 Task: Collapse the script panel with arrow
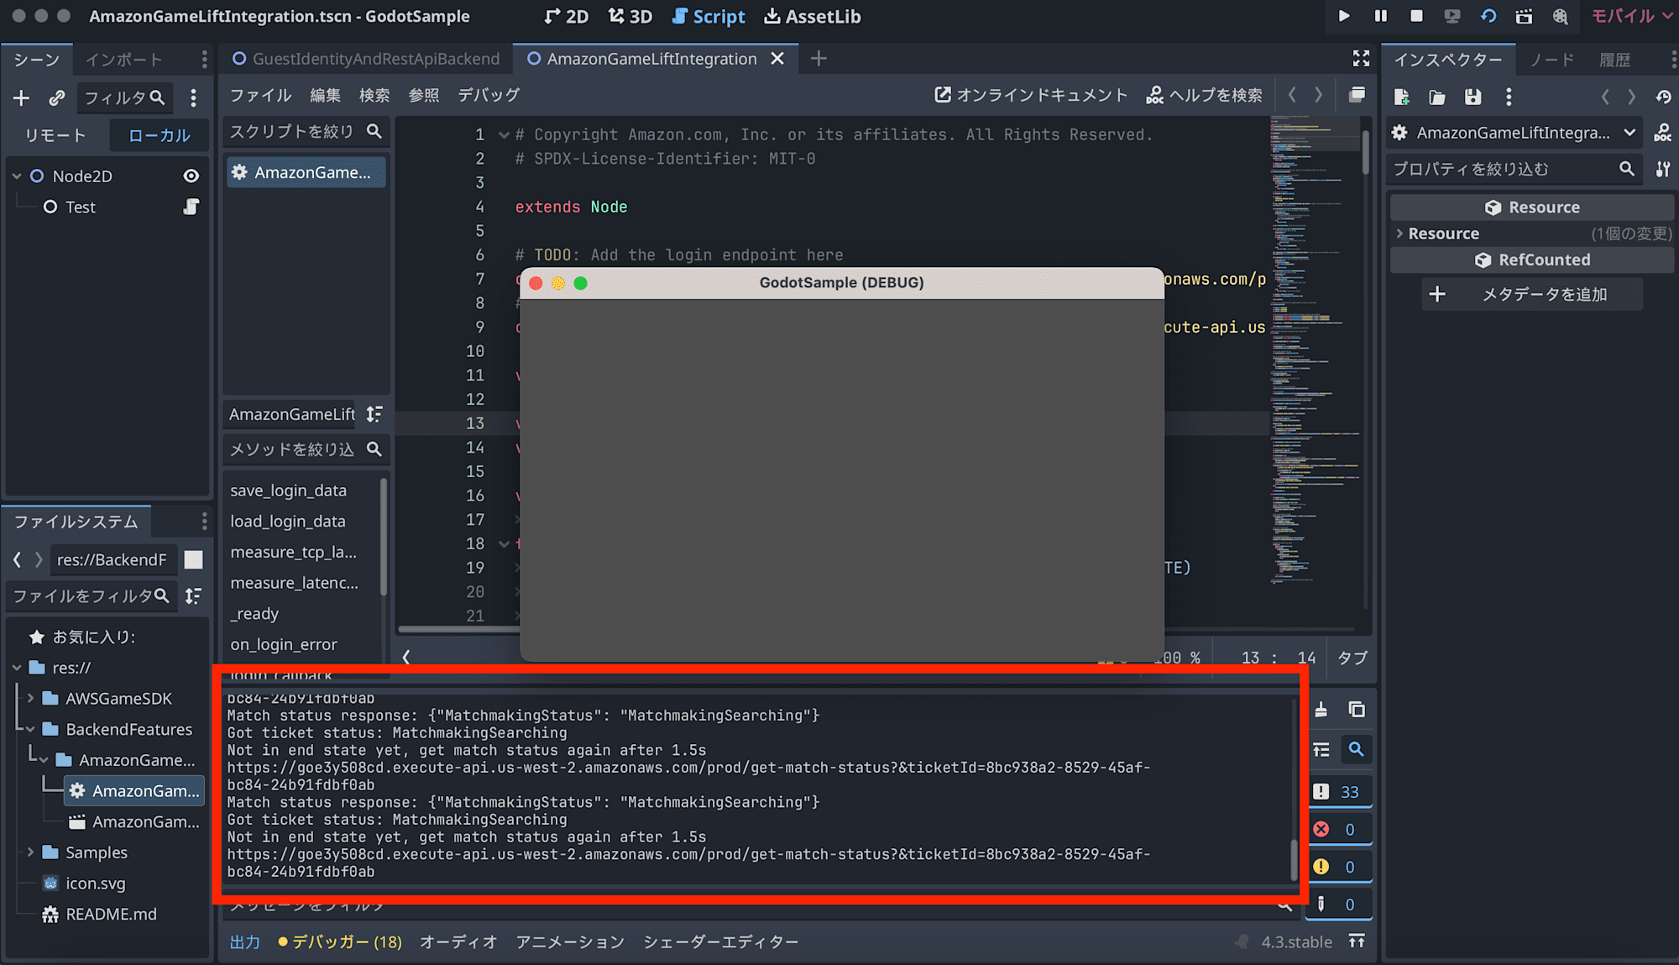406,657
